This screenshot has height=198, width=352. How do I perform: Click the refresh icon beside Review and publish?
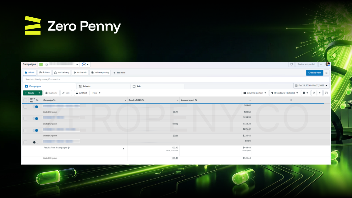coord(292,64)
